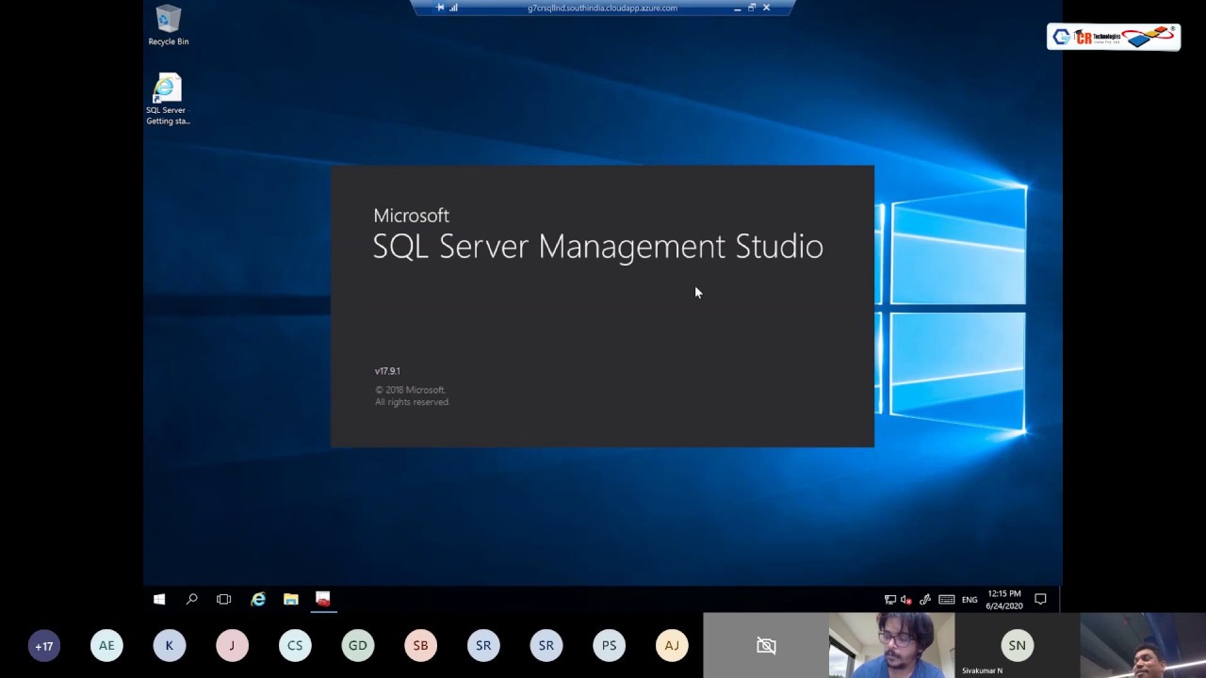Select participant avatar PS
1206x678 pixels.
pos(609,646)
